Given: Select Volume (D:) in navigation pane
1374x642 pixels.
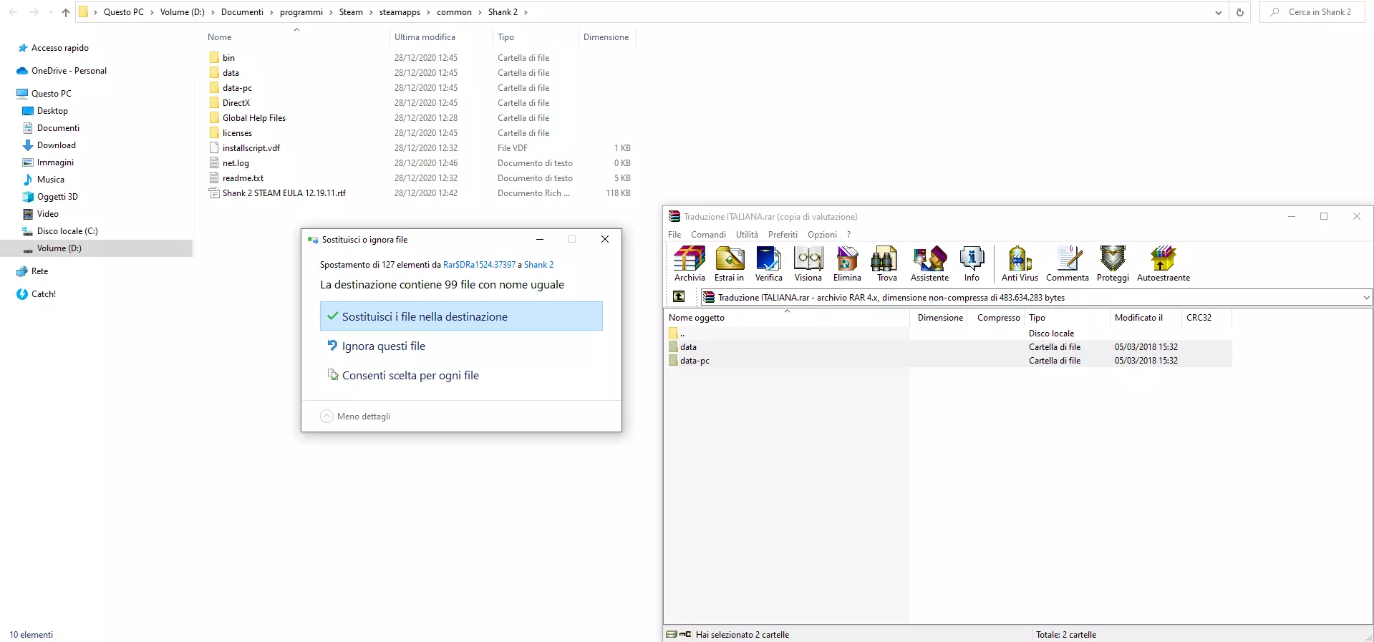Looking at the screenshot, I should click(59, 248).
